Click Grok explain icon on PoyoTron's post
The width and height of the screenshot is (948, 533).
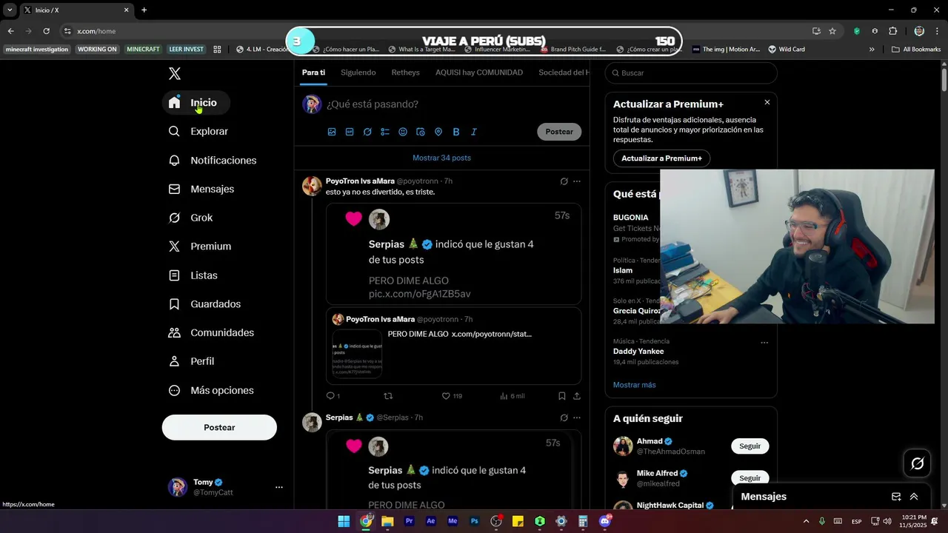click(x=564, y=181)
